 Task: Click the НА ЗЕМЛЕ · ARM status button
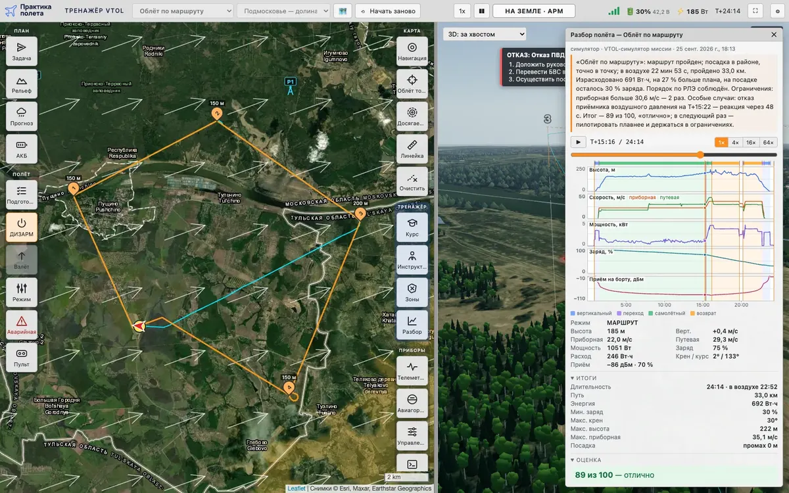[x=535, y=11]
